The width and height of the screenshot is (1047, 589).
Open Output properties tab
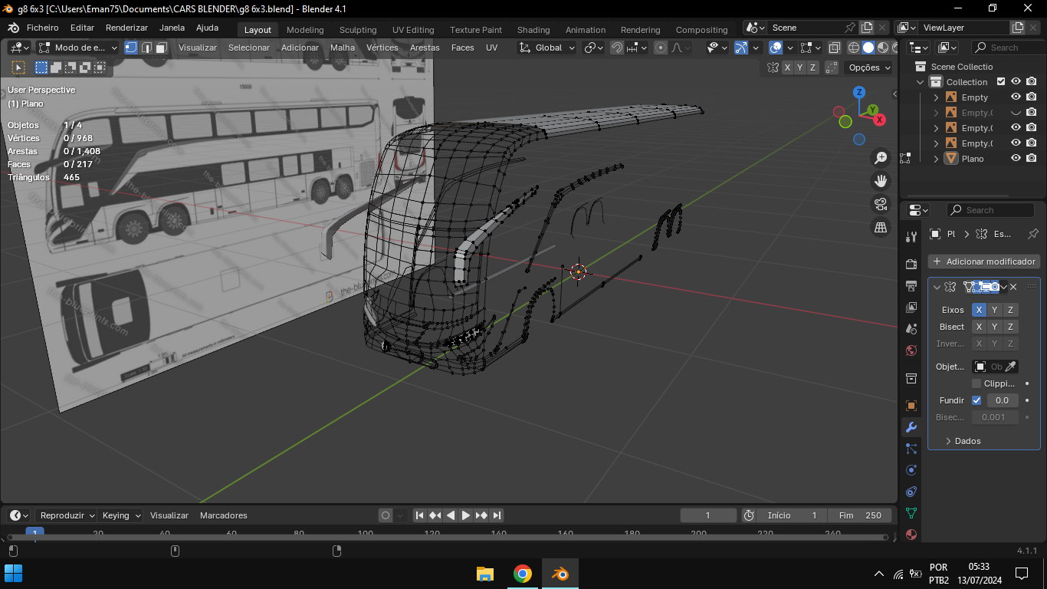911,286
